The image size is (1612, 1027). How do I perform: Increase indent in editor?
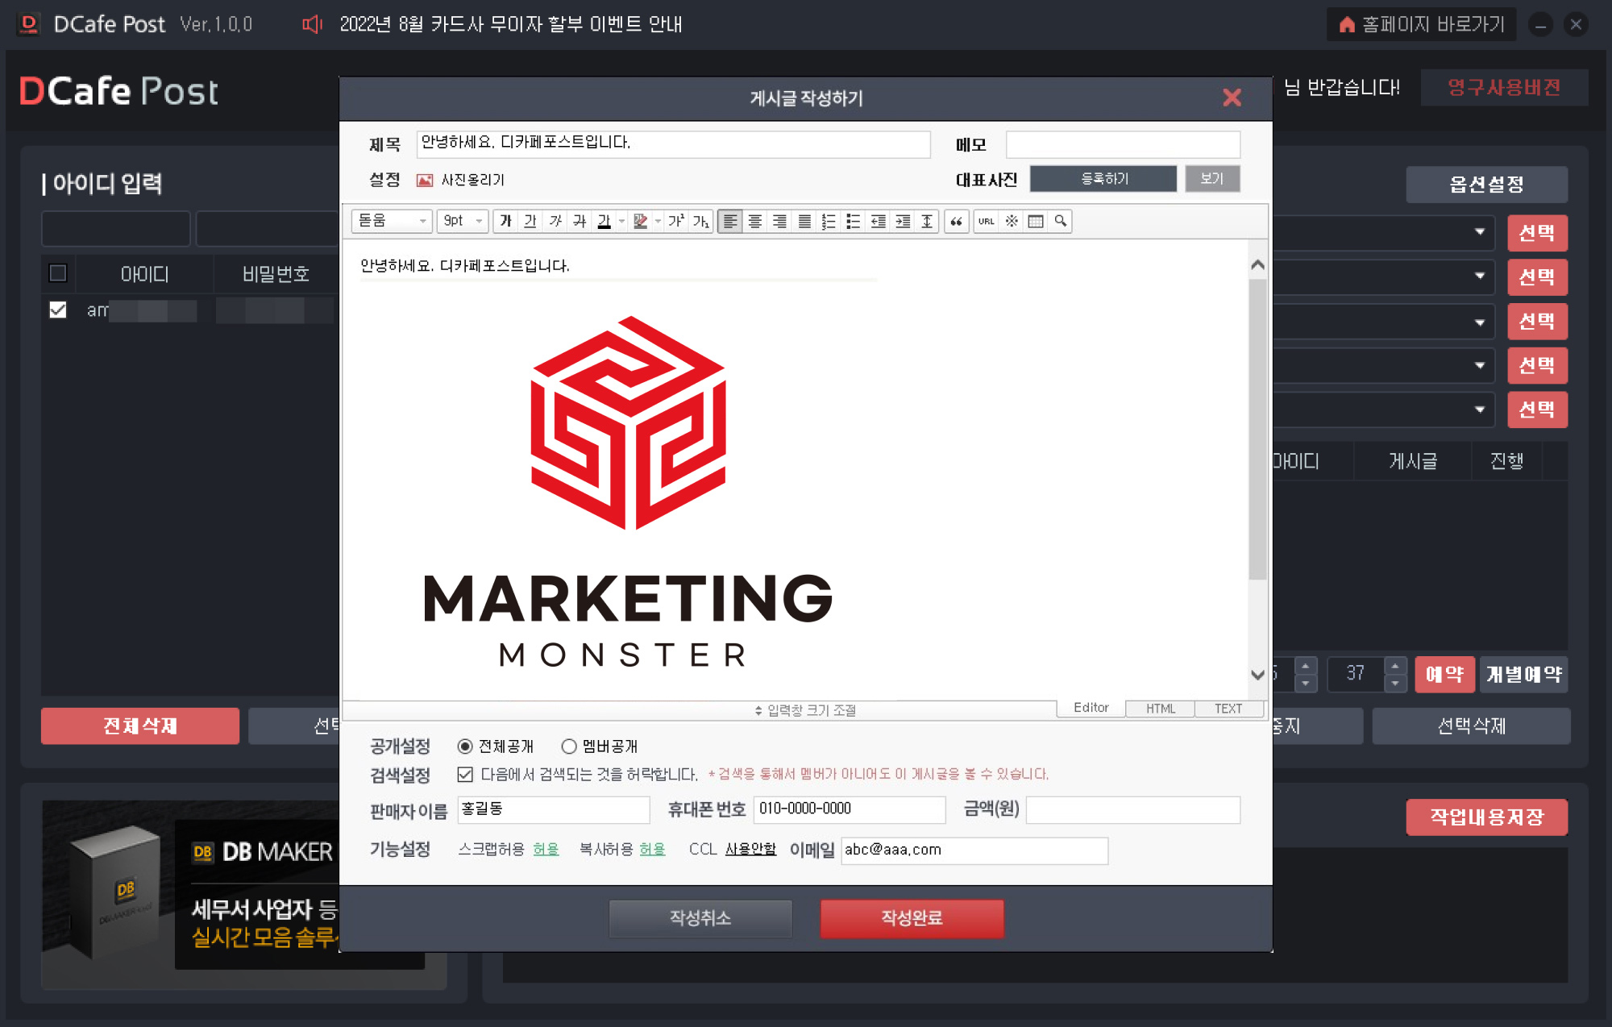(x=903, y=221)
